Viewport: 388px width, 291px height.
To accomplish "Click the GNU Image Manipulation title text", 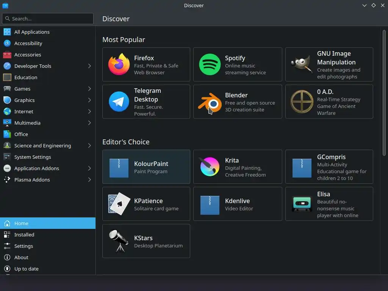I will point(336,58).
